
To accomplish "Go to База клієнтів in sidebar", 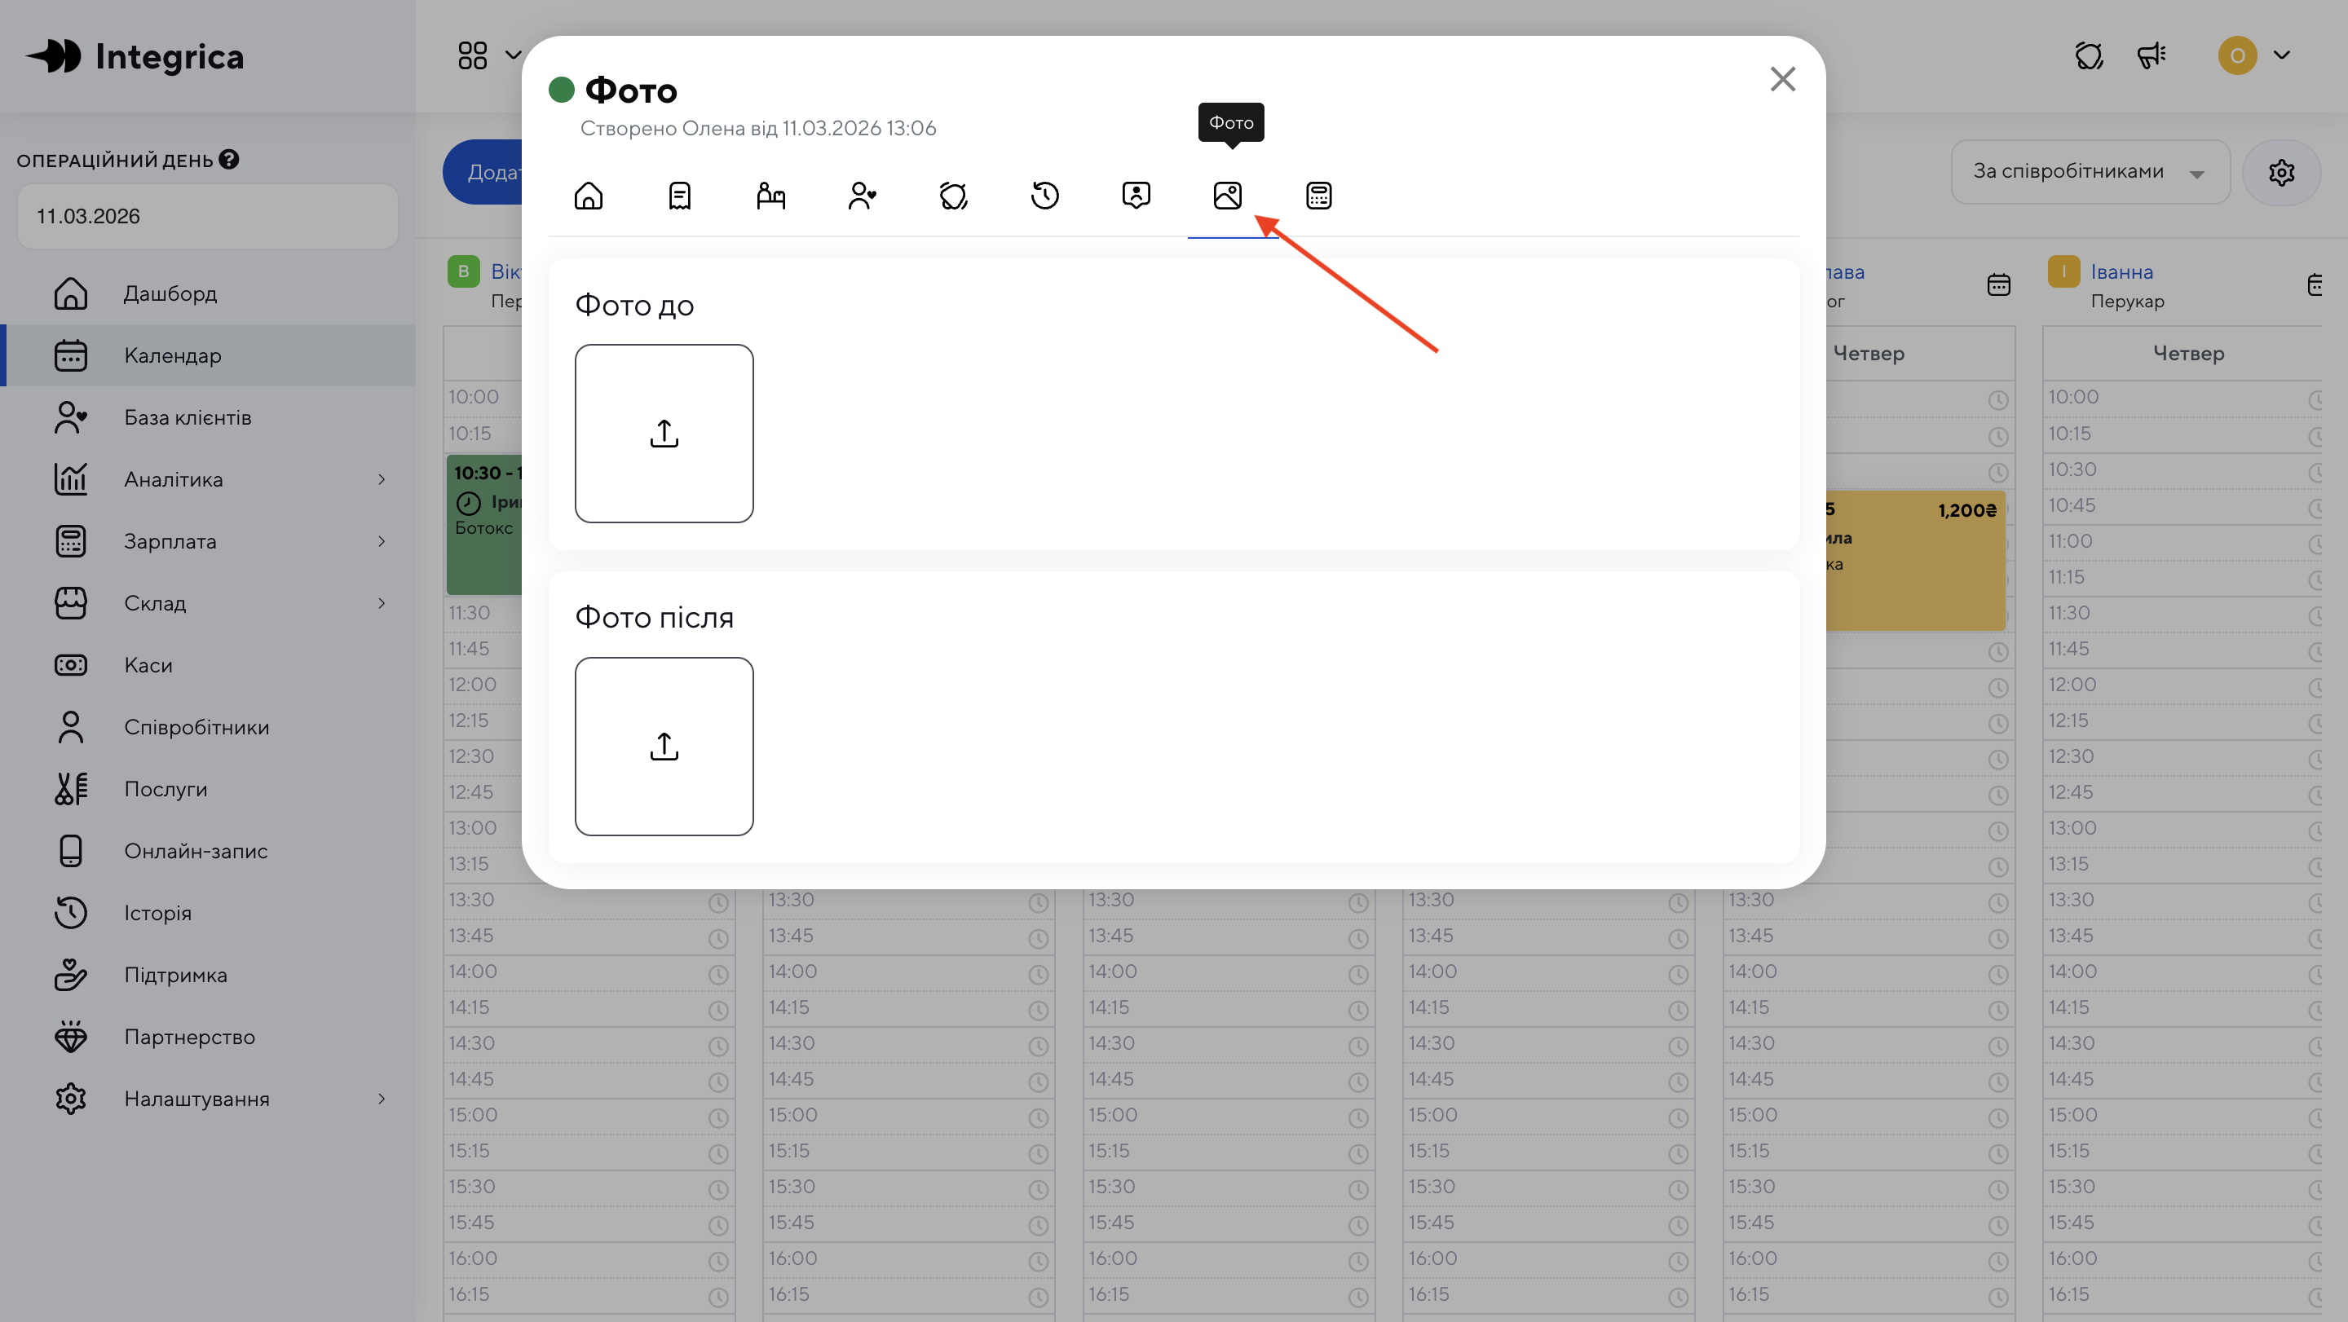I will 188,417.
